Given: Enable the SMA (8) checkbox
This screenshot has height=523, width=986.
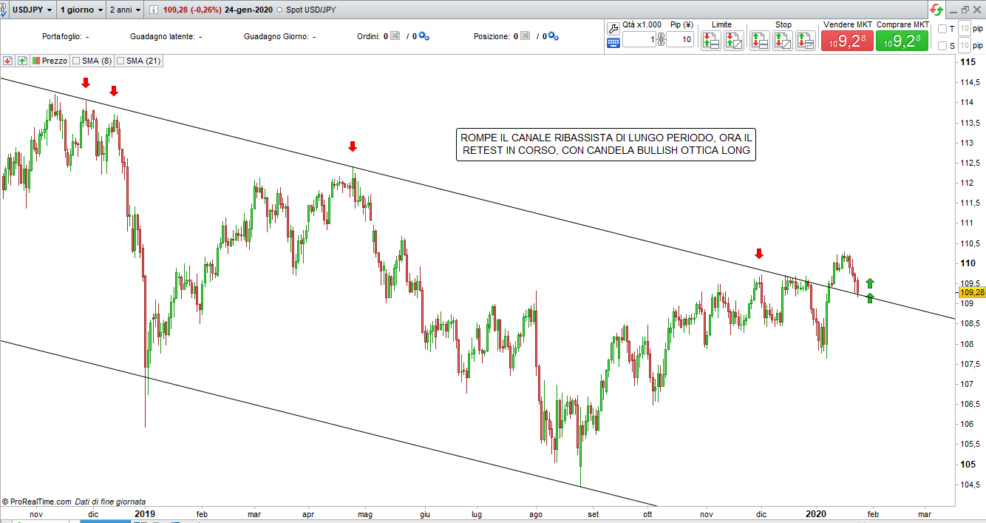Looking at the screenshot, I should coord(76,61).
